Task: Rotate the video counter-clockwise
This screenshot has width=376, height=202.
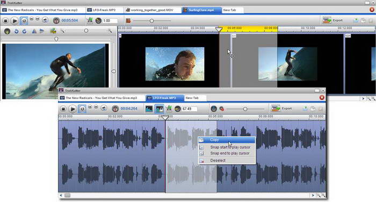Action: tap(16, 31)
